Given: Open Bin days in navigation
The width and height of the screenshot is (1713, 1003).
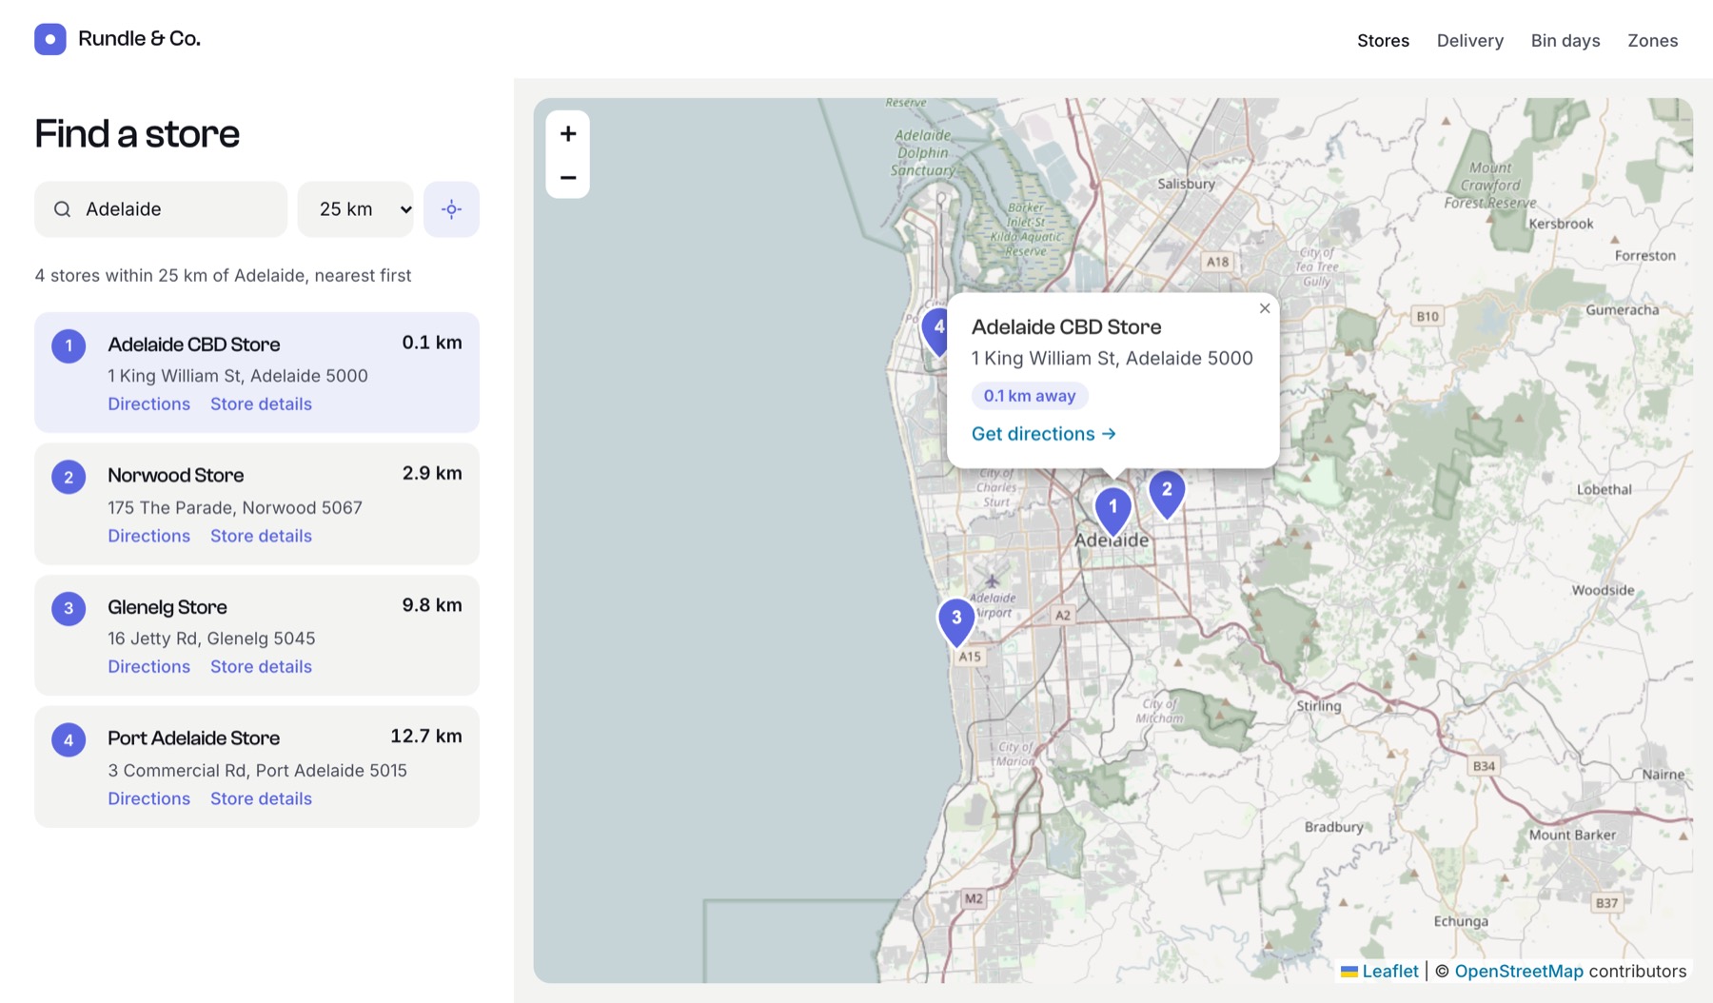Looking at the screenshot, I should pos(1565,40).
